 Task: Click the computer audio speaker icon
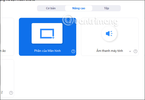[x=109, y=34]
